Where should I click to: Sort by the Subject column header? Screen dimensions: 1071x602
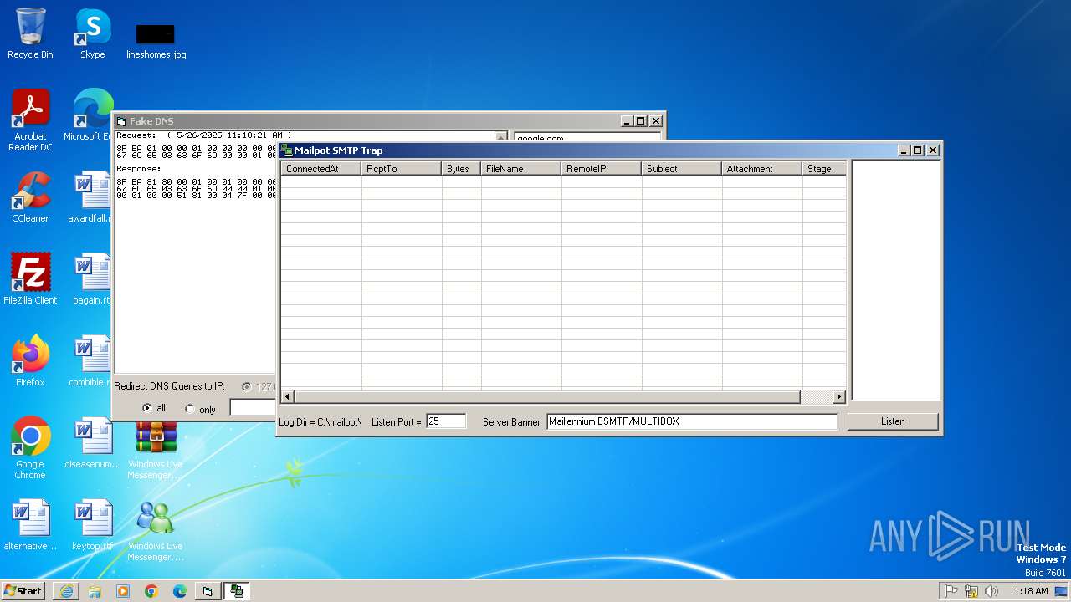pos(682,168)
